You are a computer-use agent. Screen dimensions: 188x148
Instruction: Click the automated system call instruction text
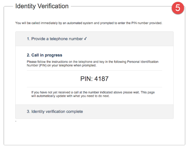pos(89,23)
